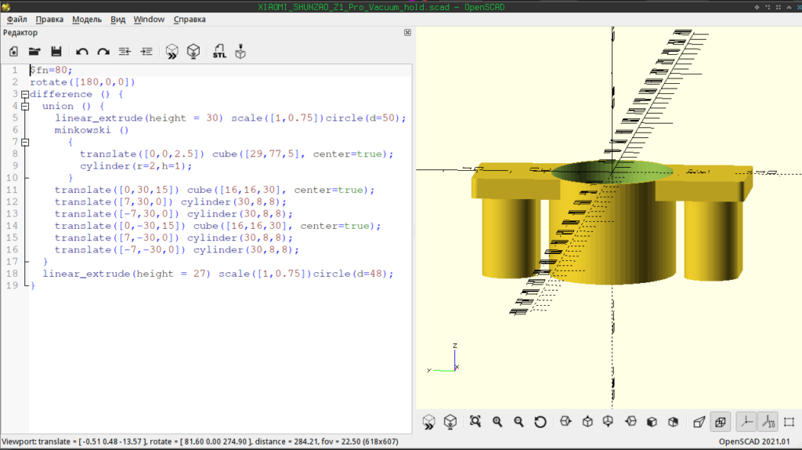Place the cursor on the $fn=80 line
This screenshot has width=802, height=450.
(51, 70)
